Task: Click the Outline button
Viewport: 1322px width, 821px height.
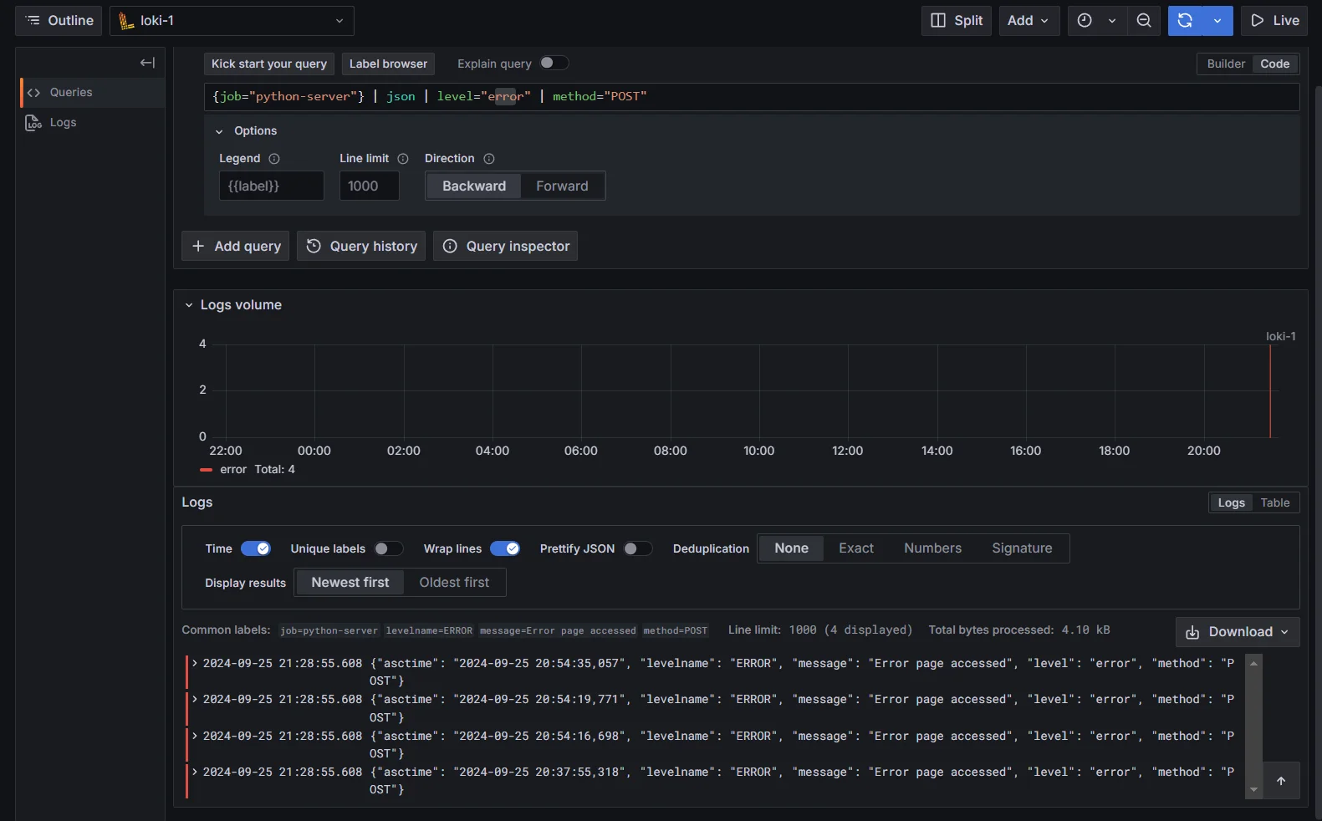Action: click(x=59, y=21)
